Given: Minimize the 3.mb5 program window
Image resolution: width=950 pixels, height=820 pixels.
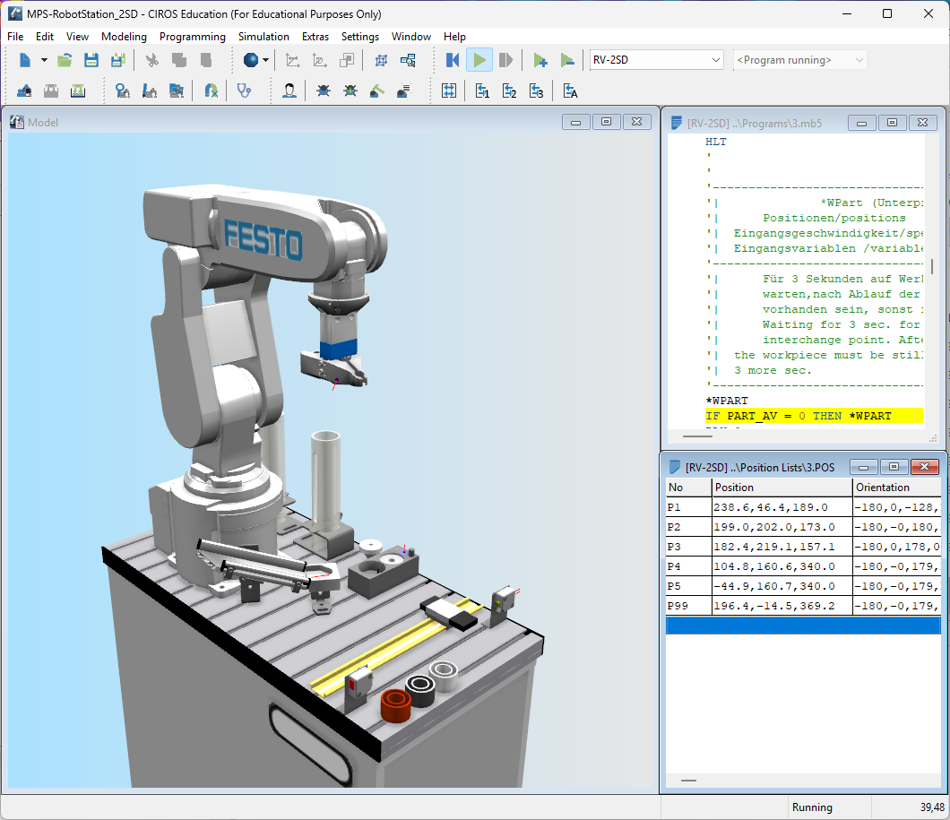Looking at the screenshot, I should pyautogui.click(x=861, y=123).
